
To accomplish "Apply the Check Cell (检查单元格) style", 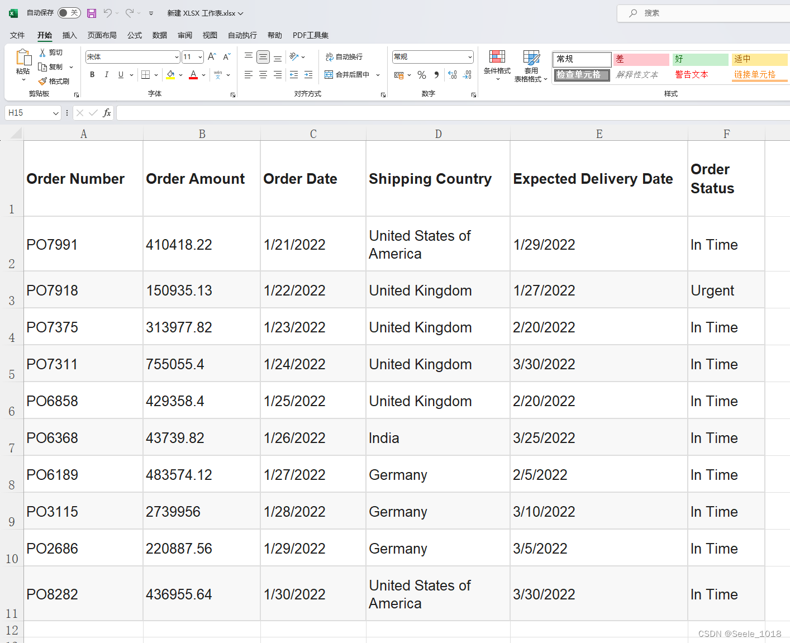I will click(582, 75).
